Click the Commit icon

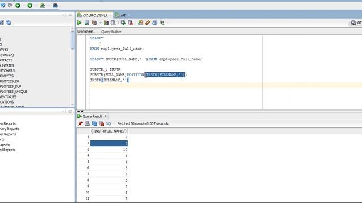[x=123, y=23]
